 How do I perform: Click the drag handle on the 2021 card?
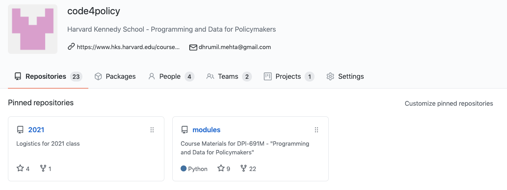click(x=152, y=130)
